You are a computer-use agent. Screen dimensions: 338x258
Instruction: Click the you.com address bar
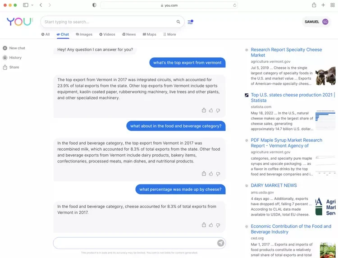169,5
